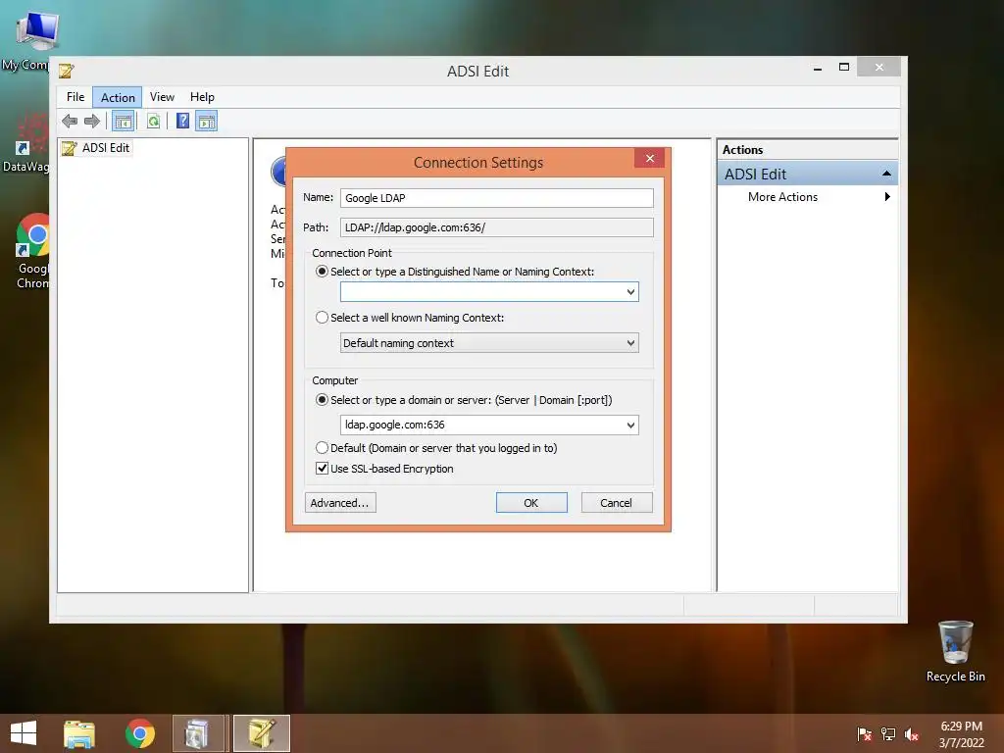Open the Default naming context dropdown
Viewport: 1004px width, 753px height.
click(x=489, y=343)
